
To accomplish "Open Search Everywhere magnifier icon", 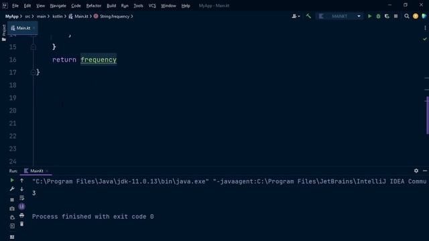I will point(407,16).
